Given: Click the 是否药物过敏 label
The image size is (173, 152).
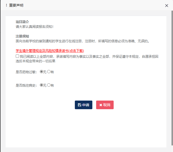Looking at the screenshot, I should [x=26, y=72].
